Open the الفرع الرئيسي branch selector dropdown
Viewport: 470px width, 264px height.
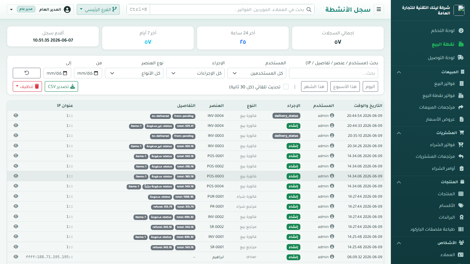click(98, 10)
